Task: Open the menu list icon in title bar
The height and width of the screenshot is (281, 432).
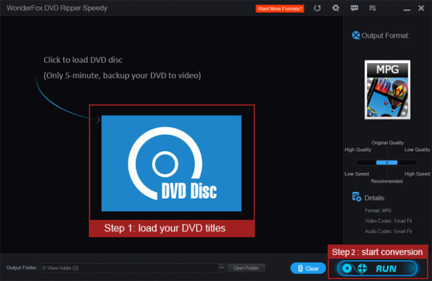Action: coord(372,8)
